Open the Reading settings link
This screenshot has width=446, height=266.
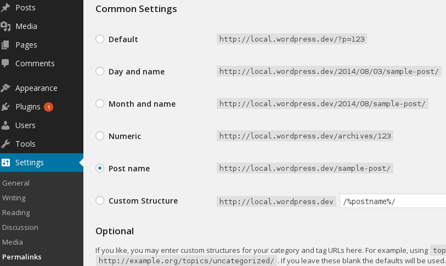pyautogui.click(x=16, y=212)
